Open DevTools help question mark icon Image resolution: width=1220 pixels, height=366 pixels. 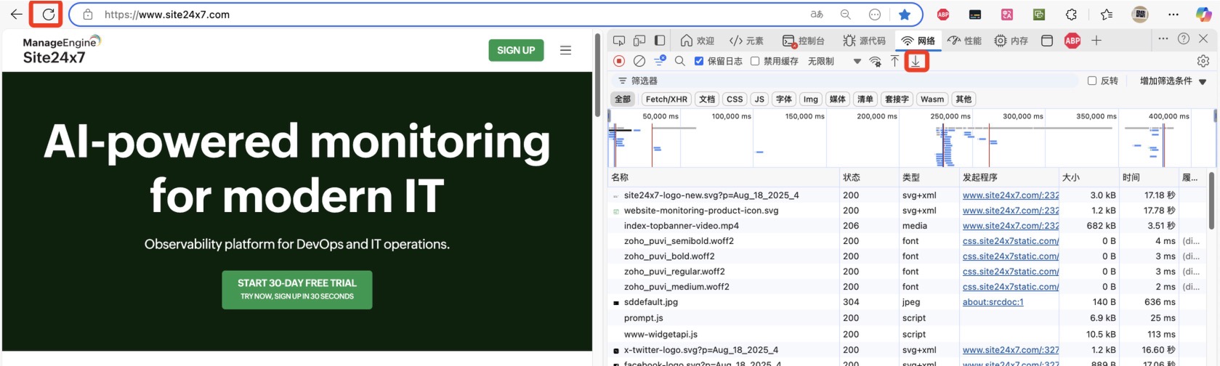pyautogui.click(x=1184, y=38)
